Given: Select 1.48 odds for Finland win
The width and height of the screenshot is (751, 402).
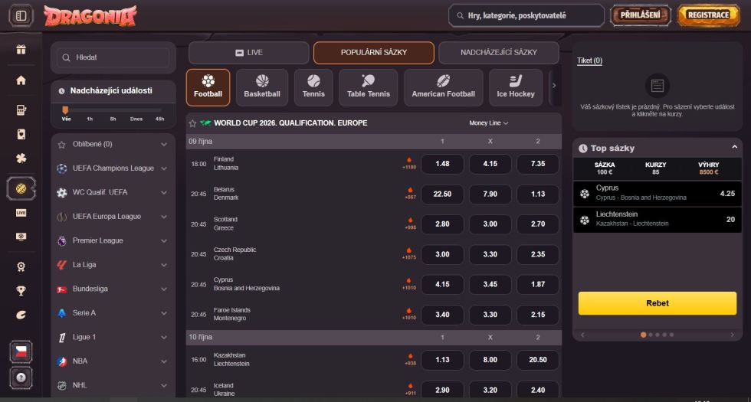Looking at the screenshot, I should tap(442, 164).
